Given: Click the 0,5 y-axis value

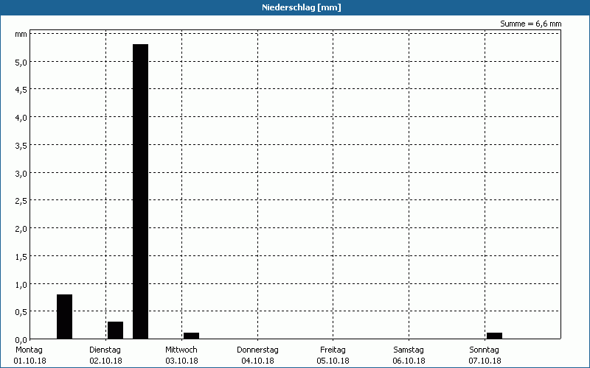Looking at the screenshot, I should coord(21,312).
